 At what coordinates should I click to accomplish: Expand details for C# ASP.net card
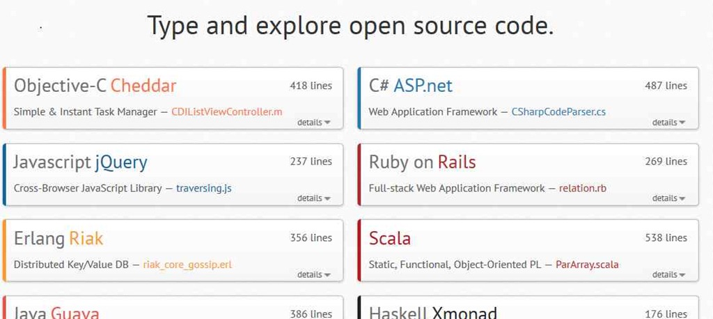pos(668,123)
